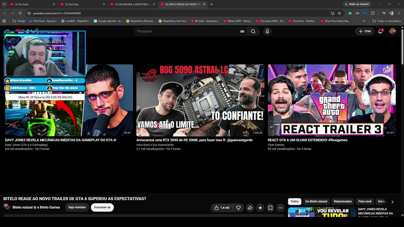This screenshot has height=227, width=404.
Task: Click the sparkle Ask icon beside Share
Action: pos(260,208)
